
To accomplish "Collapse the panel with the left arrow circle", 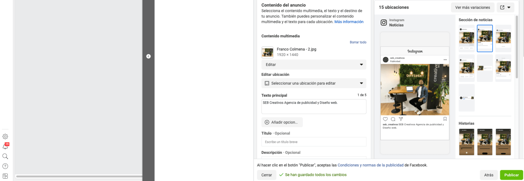I will click(x=148, y=56).
